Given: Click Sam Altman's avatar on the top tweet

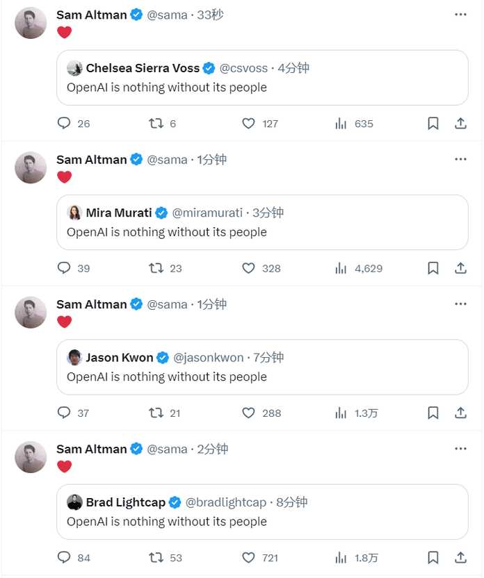Looking at the screenshot, I should tap(31, 23).
